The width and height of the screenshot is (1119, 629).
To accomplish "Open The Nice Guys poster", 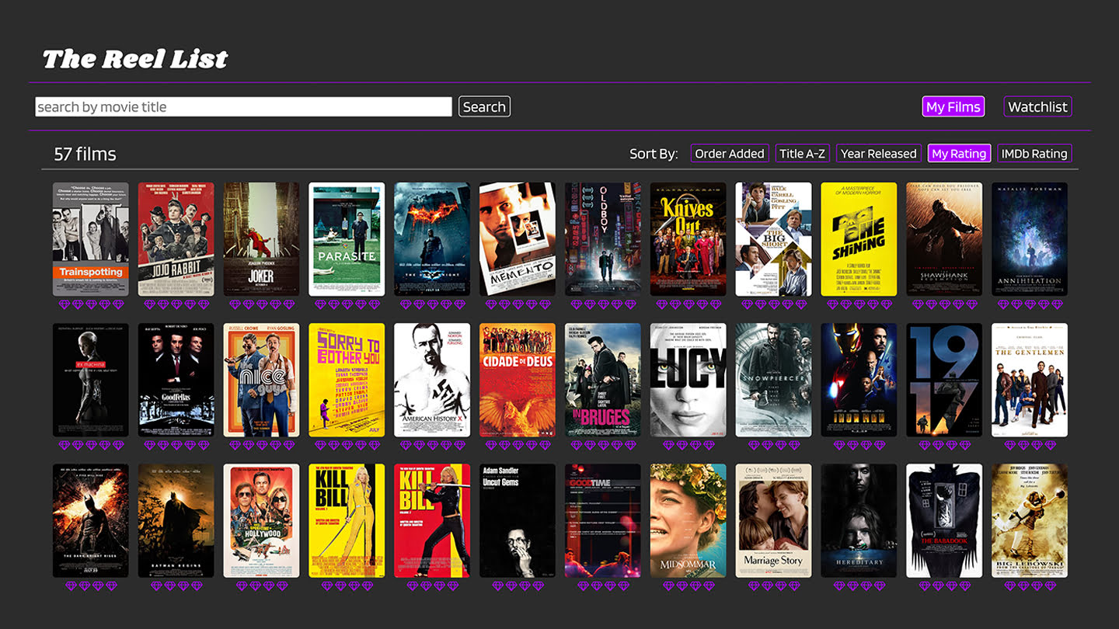I will pos(262,381).
